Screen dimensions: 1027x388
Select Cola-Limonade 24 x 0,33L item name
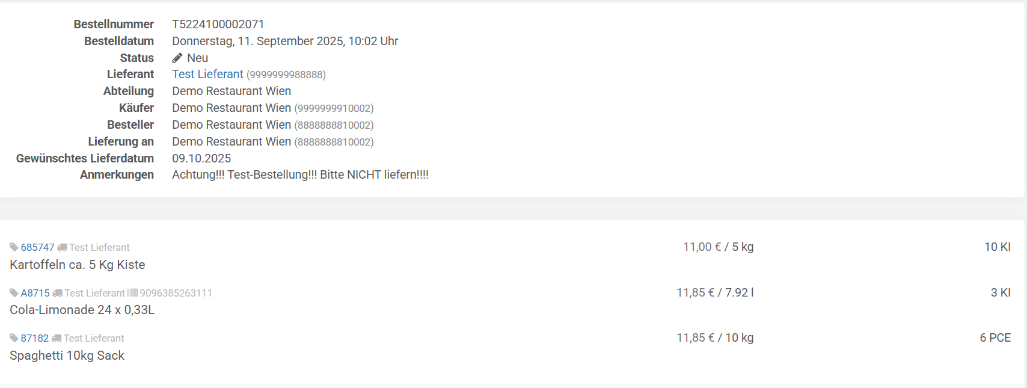(82, 310)
